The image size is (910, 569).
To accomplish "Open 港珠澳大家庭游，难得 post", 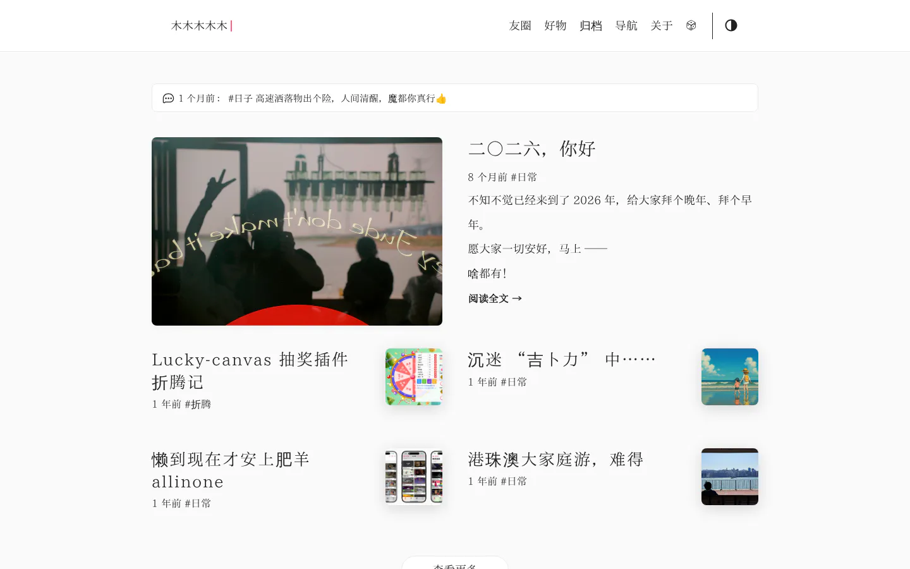I will click(x=555, y=459).
